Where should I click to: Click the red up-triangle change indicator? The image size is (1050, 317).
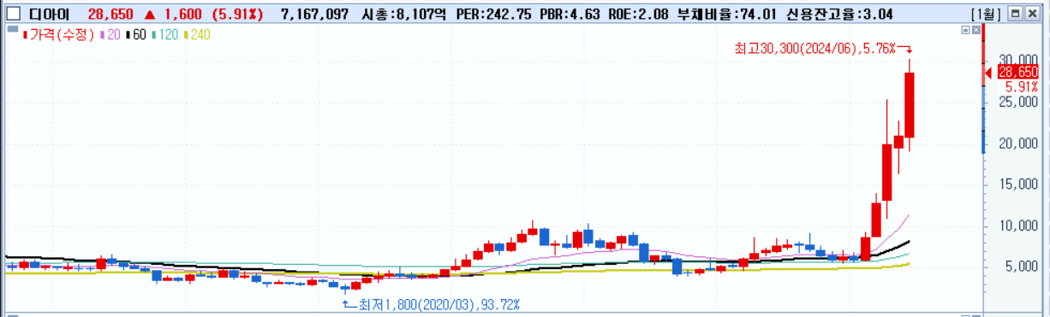click(x=149, y=15)
